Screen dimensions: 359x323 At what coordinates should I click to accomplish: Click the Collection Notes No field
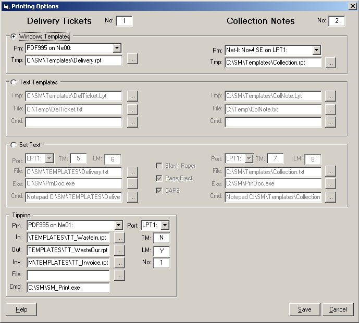337,21
